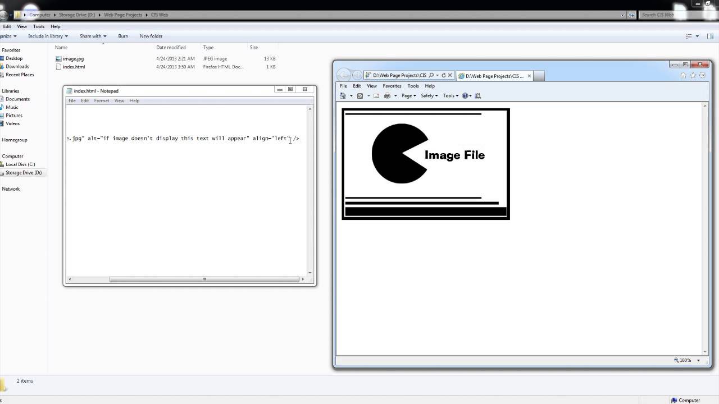Select Storage Drive (D:) in navigation pane

click(x=23, y=172)
